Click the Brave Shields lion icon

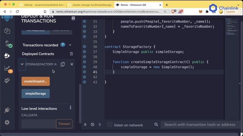[174, 12]
